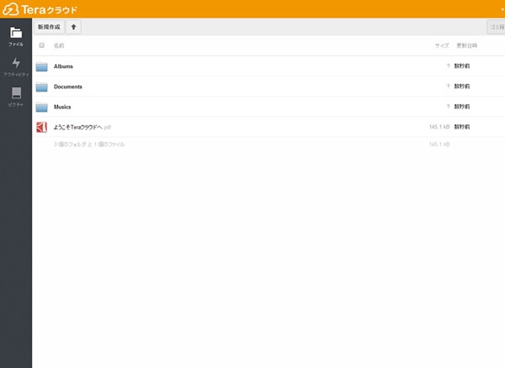This screenshot has width=505, height=368.
Task: Open the Musics folder name
Action: coord(62,107)
